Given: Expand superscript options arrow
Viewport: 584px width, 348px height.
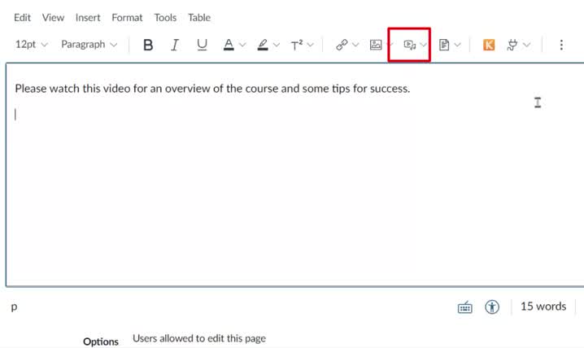Looking at the screenshot, I should click(x=310, y=45).
